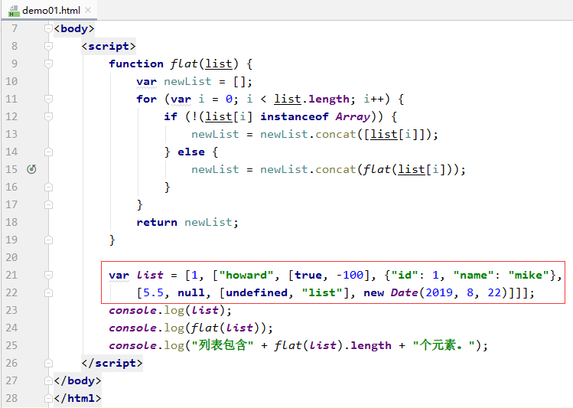Fold the list array declaration on line 21
Image resolution: width=573 pixels, height=408 pixels.
pos(48,275)
